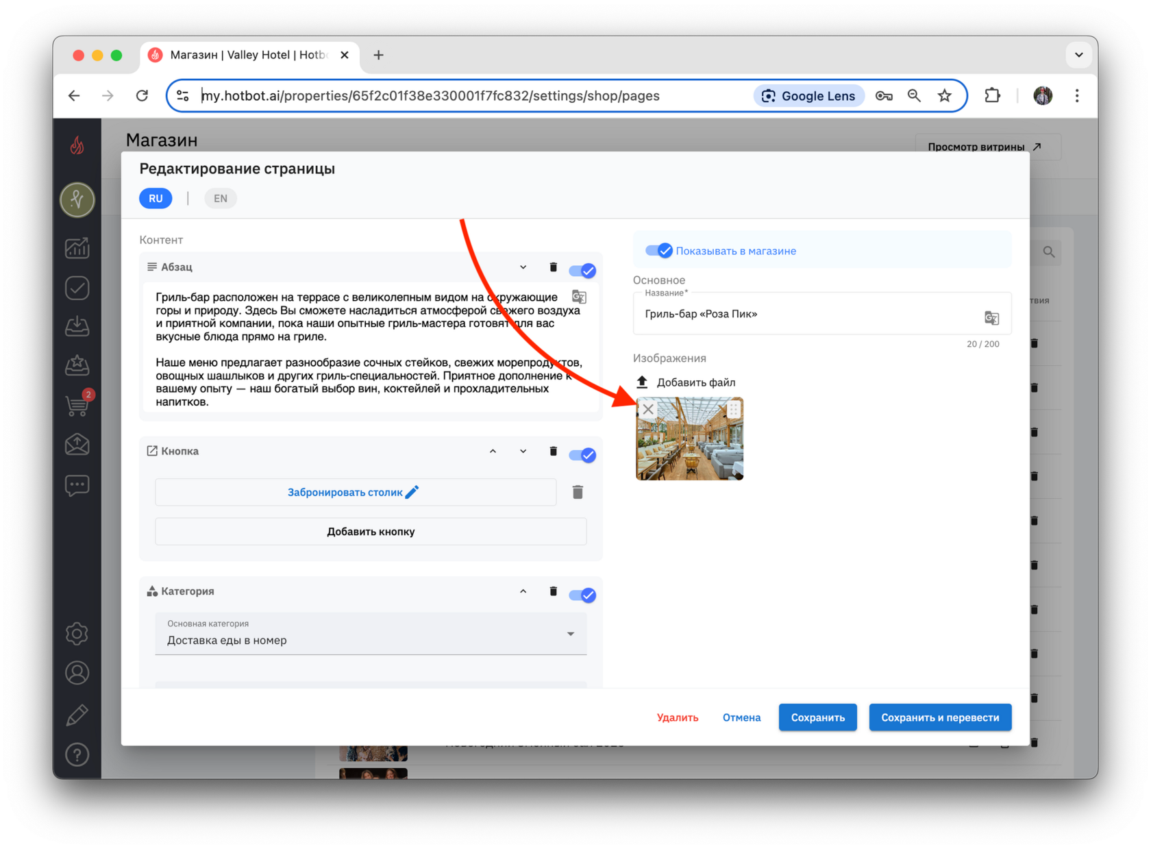Image resolution: width=1151 pixels, height=849 pixels.
Task: Open the search icon in background page
Action: [1049, 251]
